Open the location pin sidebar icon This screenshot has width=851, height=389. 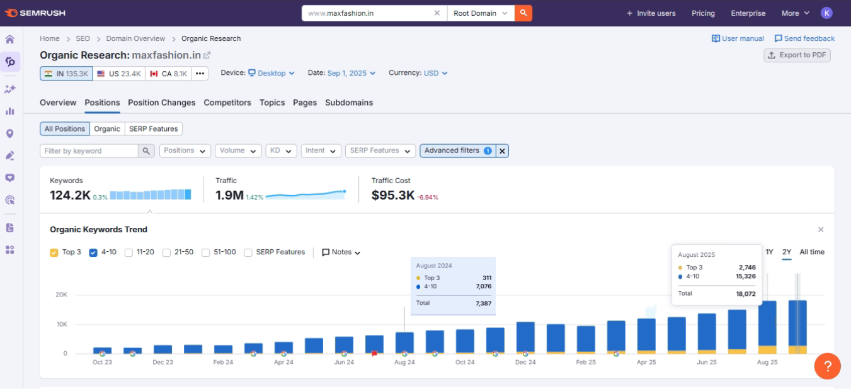tap(10, 133)
